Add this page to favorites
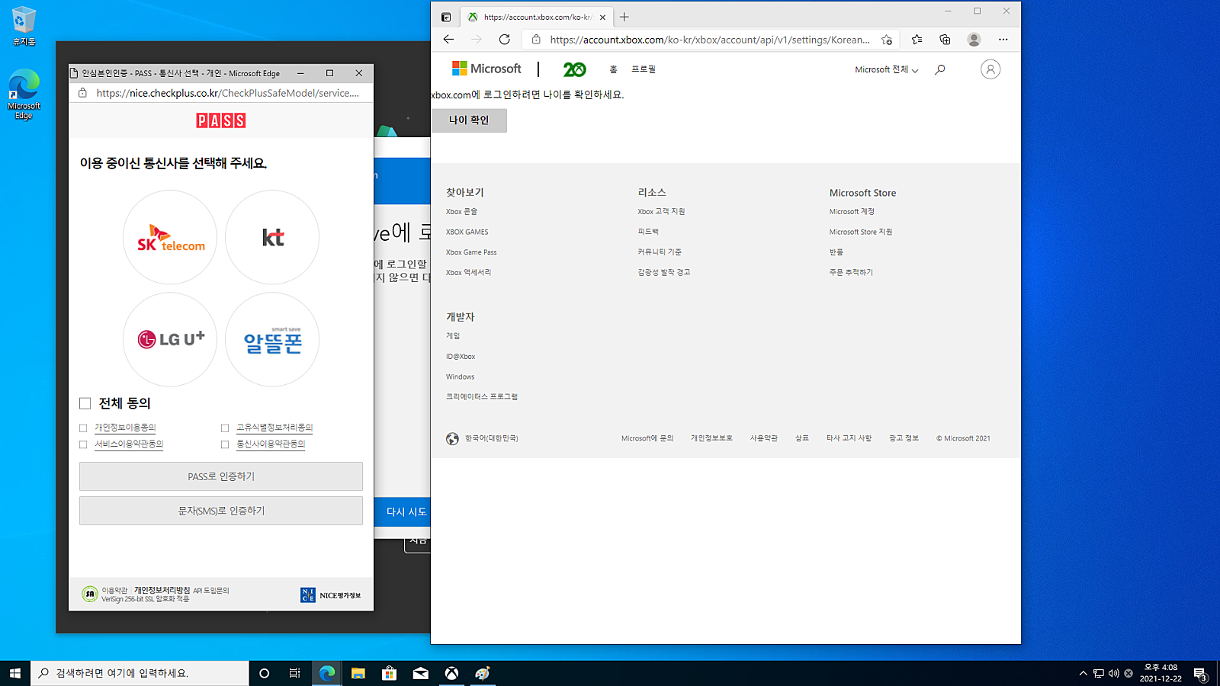 (887, 40)
